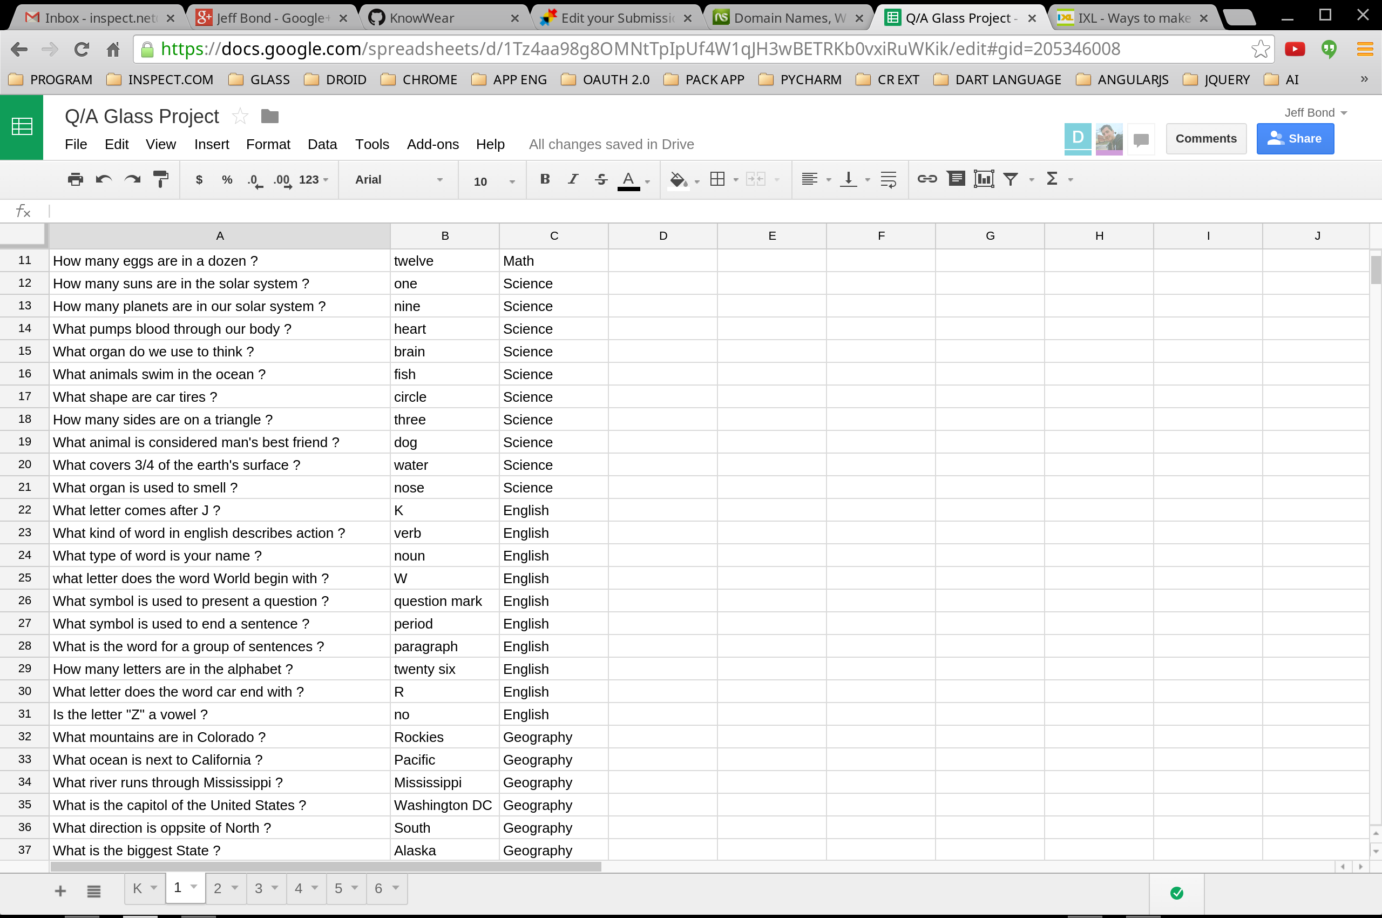Star the Q/A Glass Project document
1382x918 pixels.
coord(239,117)
